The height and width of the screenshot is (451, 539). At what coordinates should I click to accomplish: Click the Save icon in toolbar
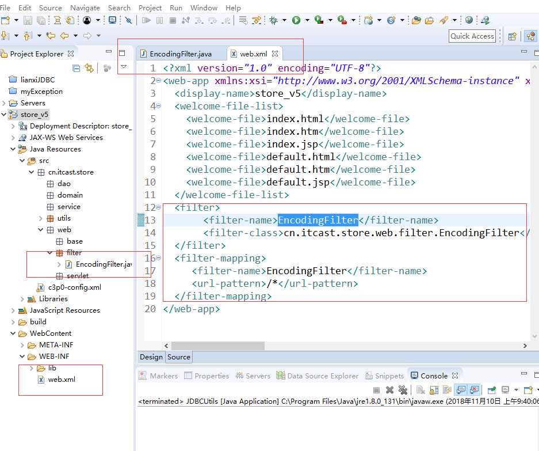(x=28, y=20)
